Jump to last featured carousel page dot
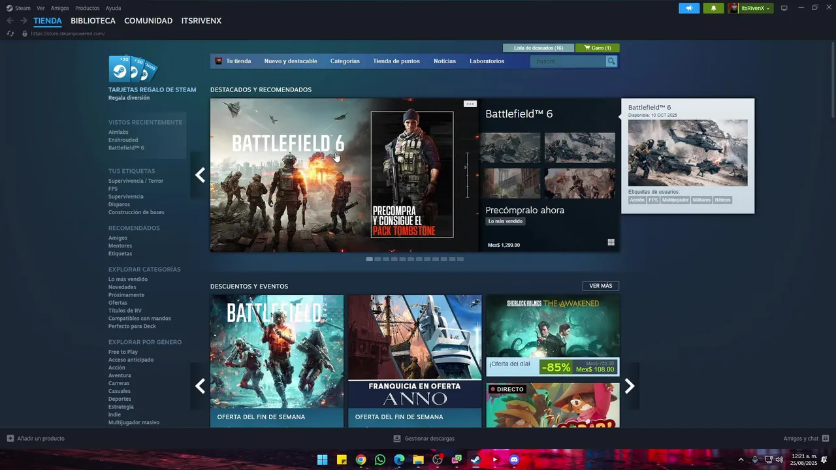The image size is (836, 470). click(x=460, y=259)
